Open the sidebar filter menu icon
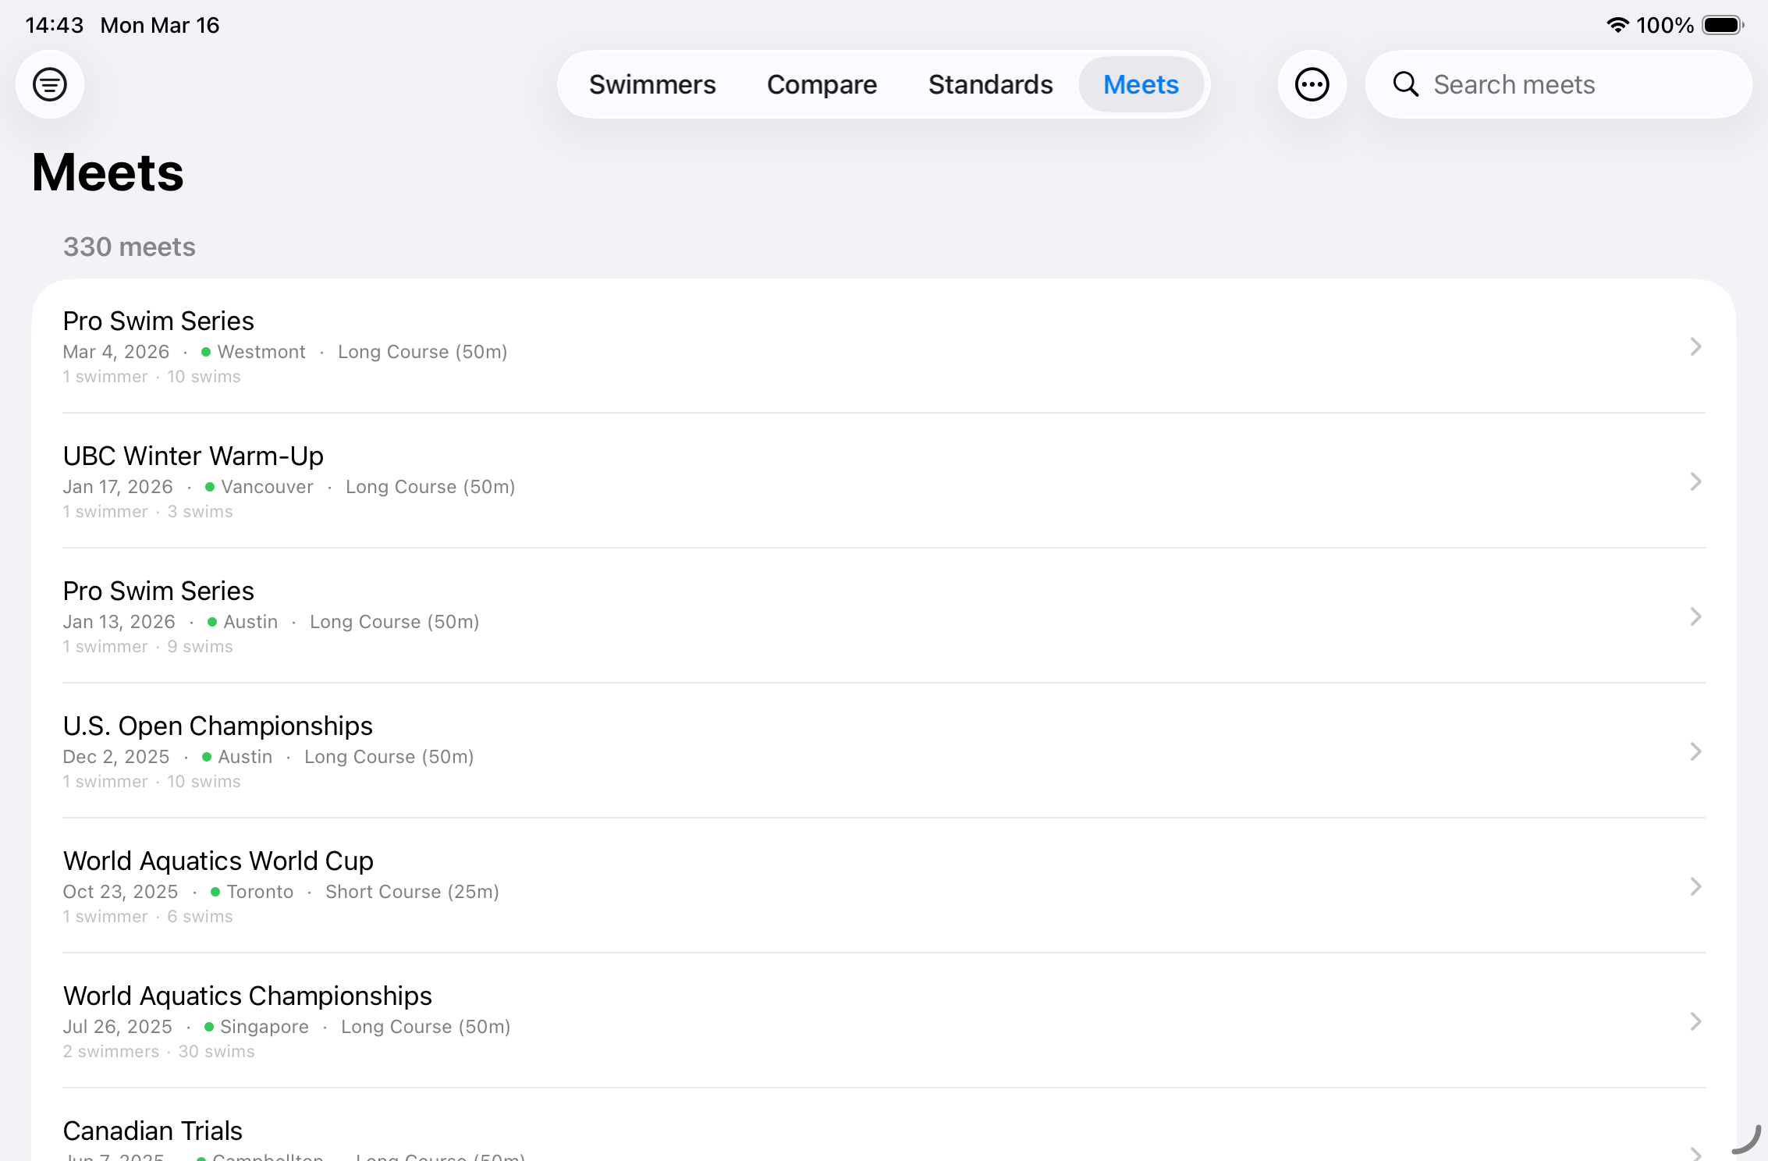Viewport: 1768px width, 1161px height. [x=50, y=84]
